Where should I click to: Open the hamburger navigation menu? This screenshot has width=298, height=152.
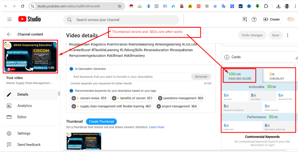click(x=9, y=19)
